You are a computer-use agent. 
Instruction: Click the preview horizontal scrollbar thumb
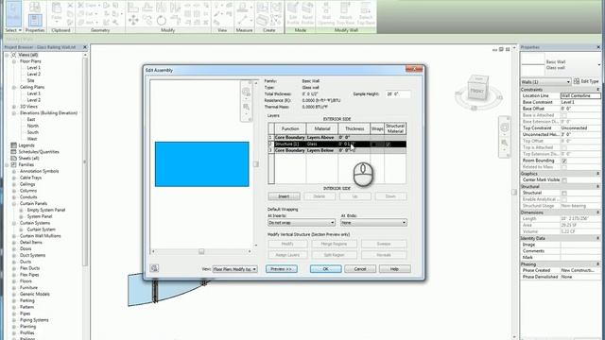tap(201, 251)
